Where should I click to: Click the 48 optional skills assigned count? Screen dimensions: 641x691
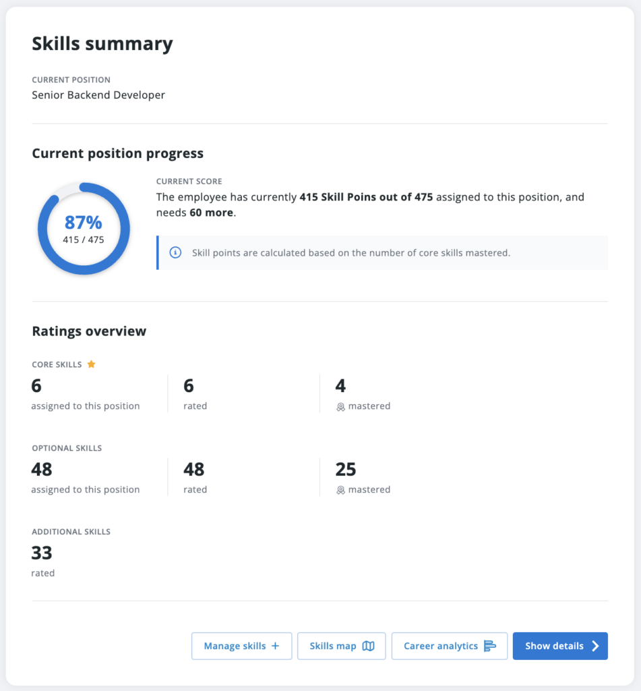click(42, 469)
